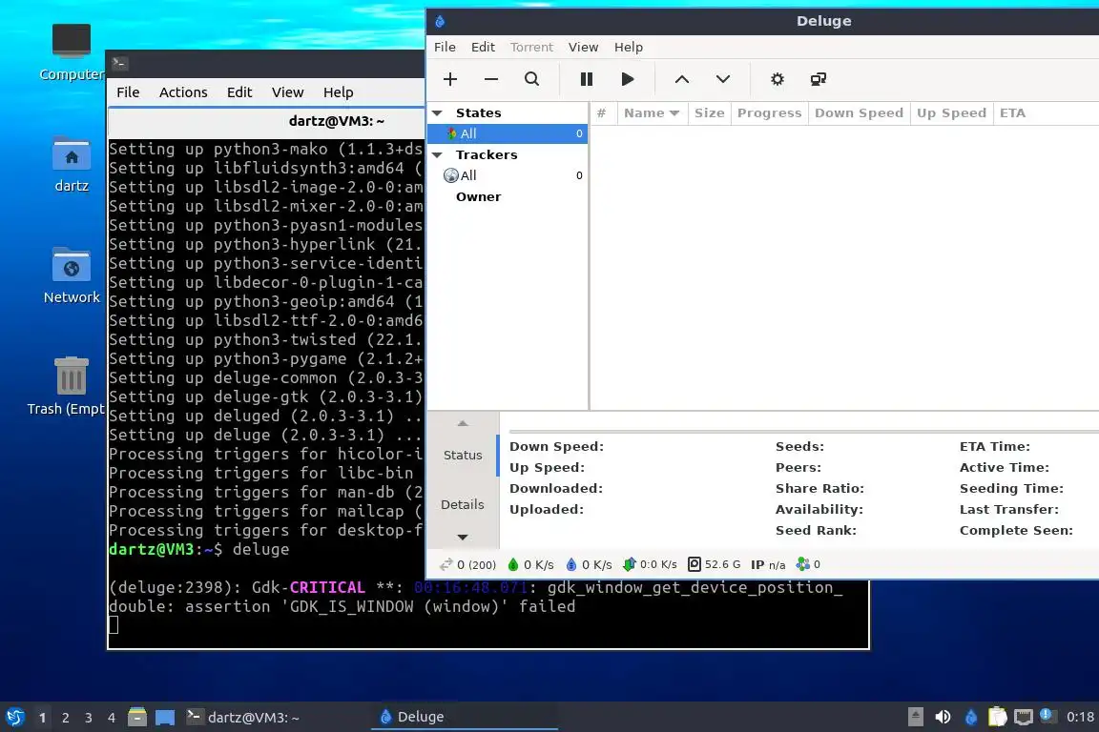Image resolution: width=1099 pixels, height=732 pixels.
Task: Open the Deluge Help menu
Action: point(629,47)
